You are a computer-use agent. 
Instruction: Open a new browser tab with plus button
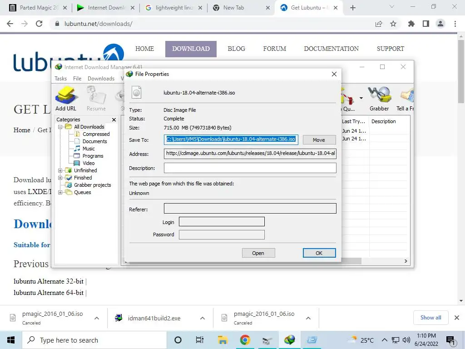tap(352, 8)
